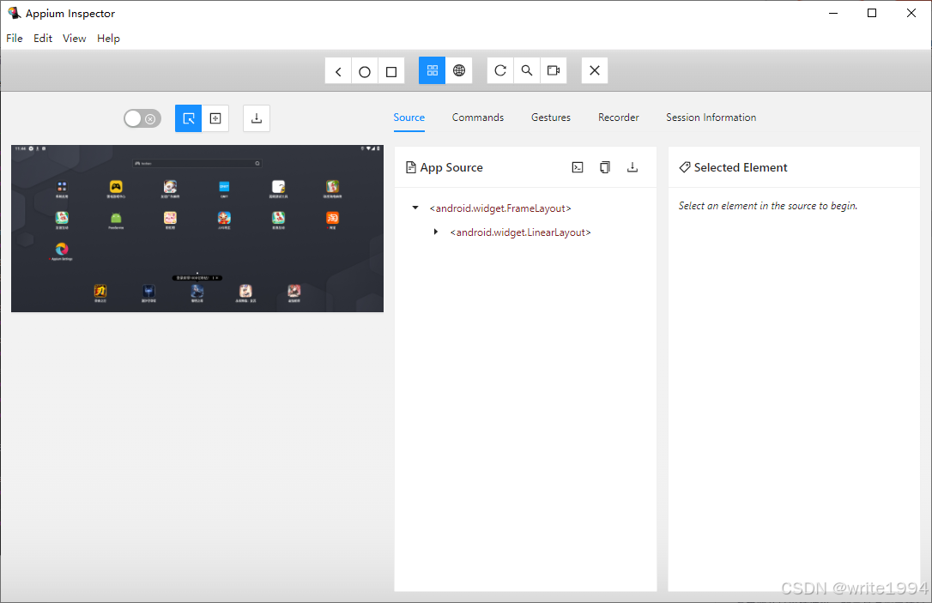The height and width of the screenshot is (603, 932).
Task: Activate Tap/Swipe by coordinates mode
Action: click(x=215, y=118)
